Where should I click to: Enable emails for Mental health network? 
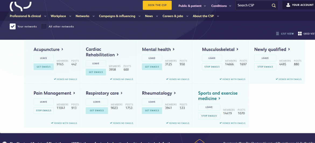point(152,67)
